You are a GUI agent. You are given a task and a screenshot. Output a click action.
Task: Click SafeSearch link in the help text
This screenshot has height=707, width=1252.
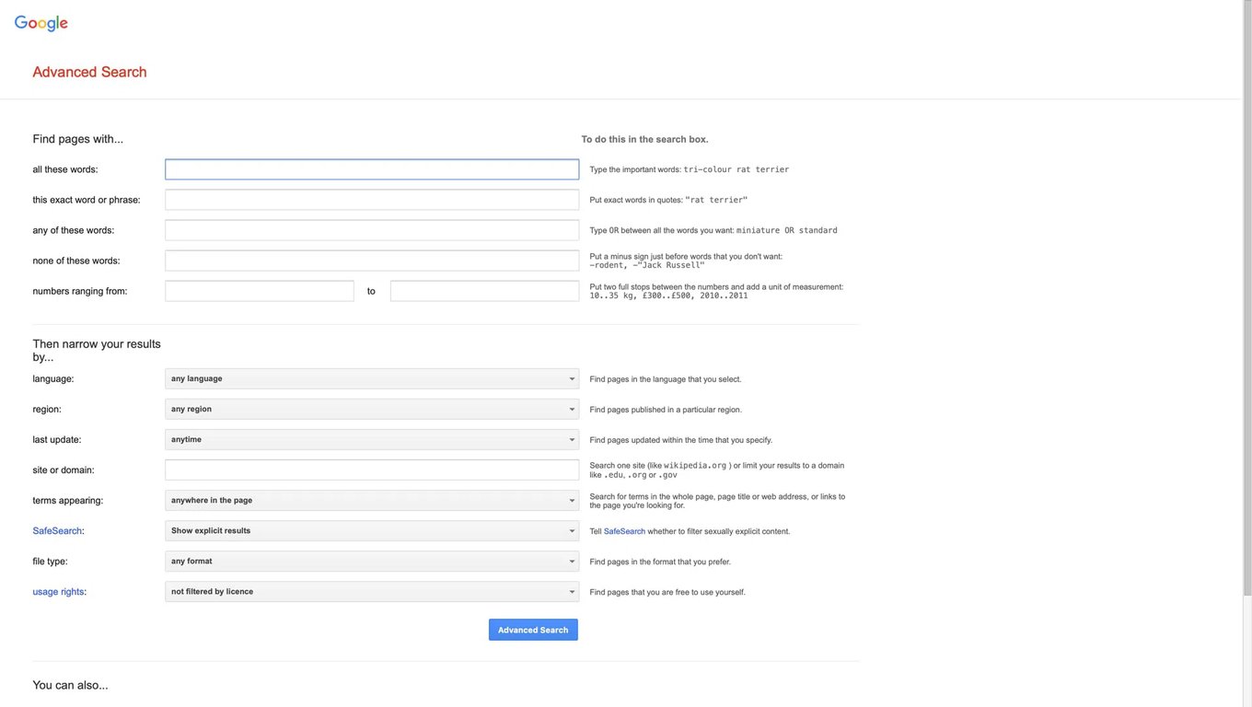tap(624, 531)
